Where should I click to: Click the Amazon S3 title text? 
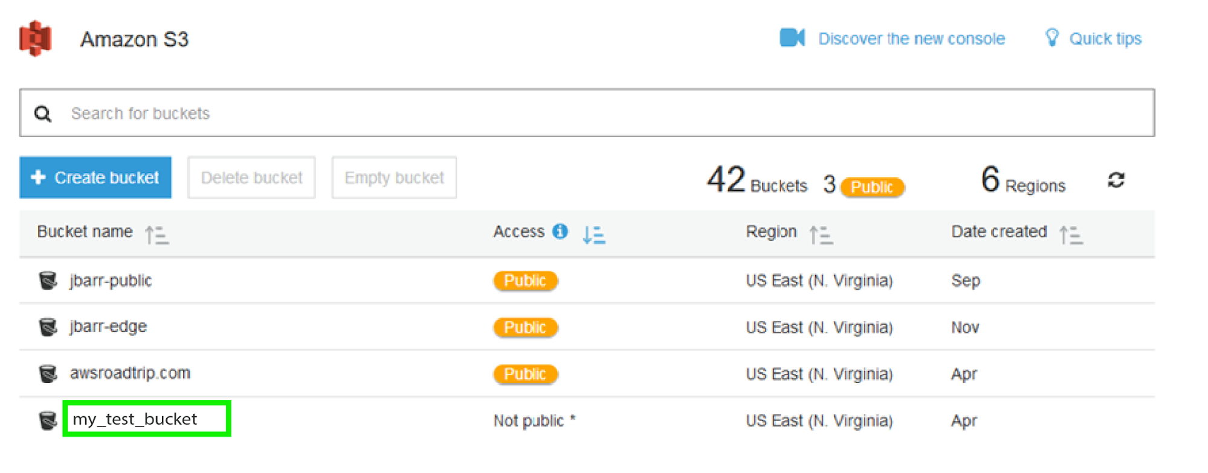point(134,39)
